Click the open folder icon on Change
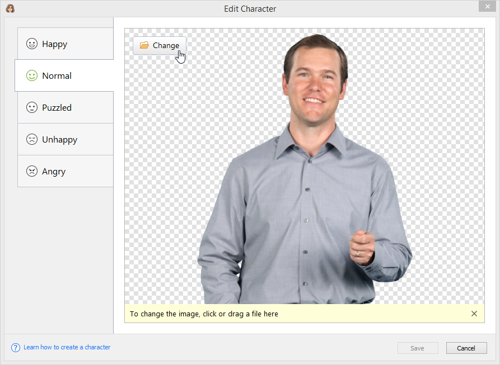 [x=144, y=45]
